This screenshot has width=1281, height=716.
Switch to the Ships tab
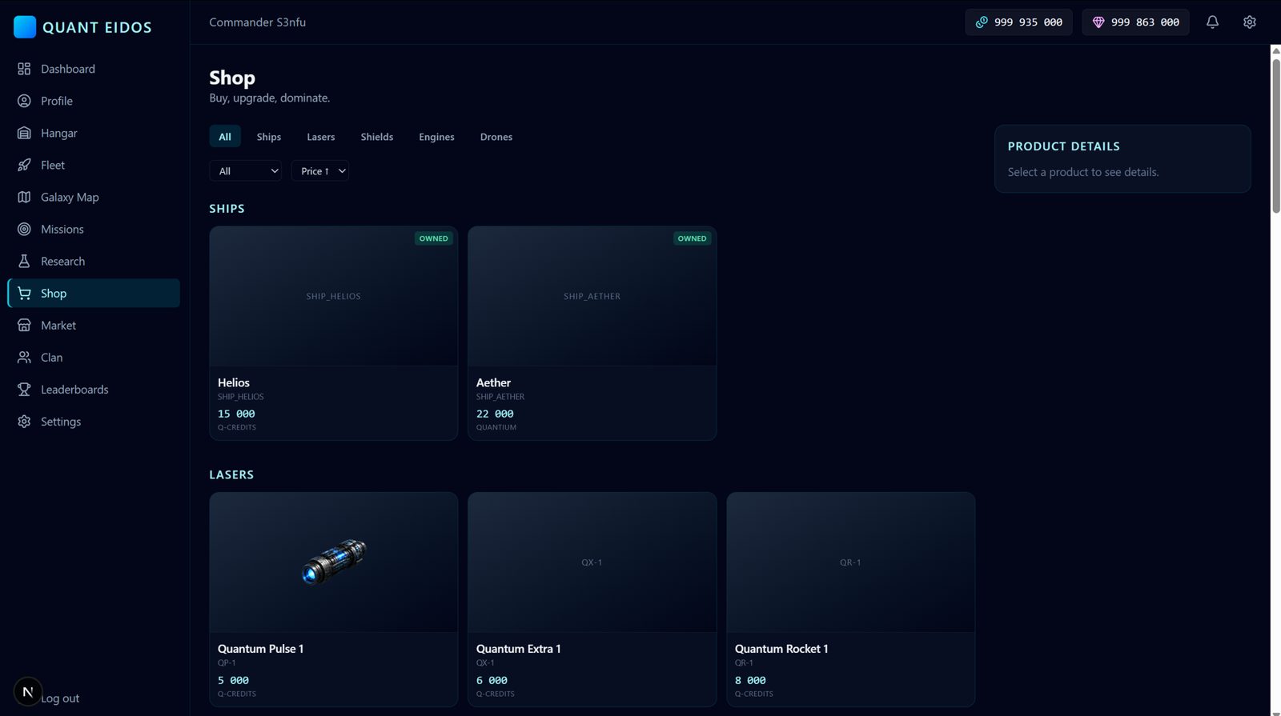[x=269, y=137]
